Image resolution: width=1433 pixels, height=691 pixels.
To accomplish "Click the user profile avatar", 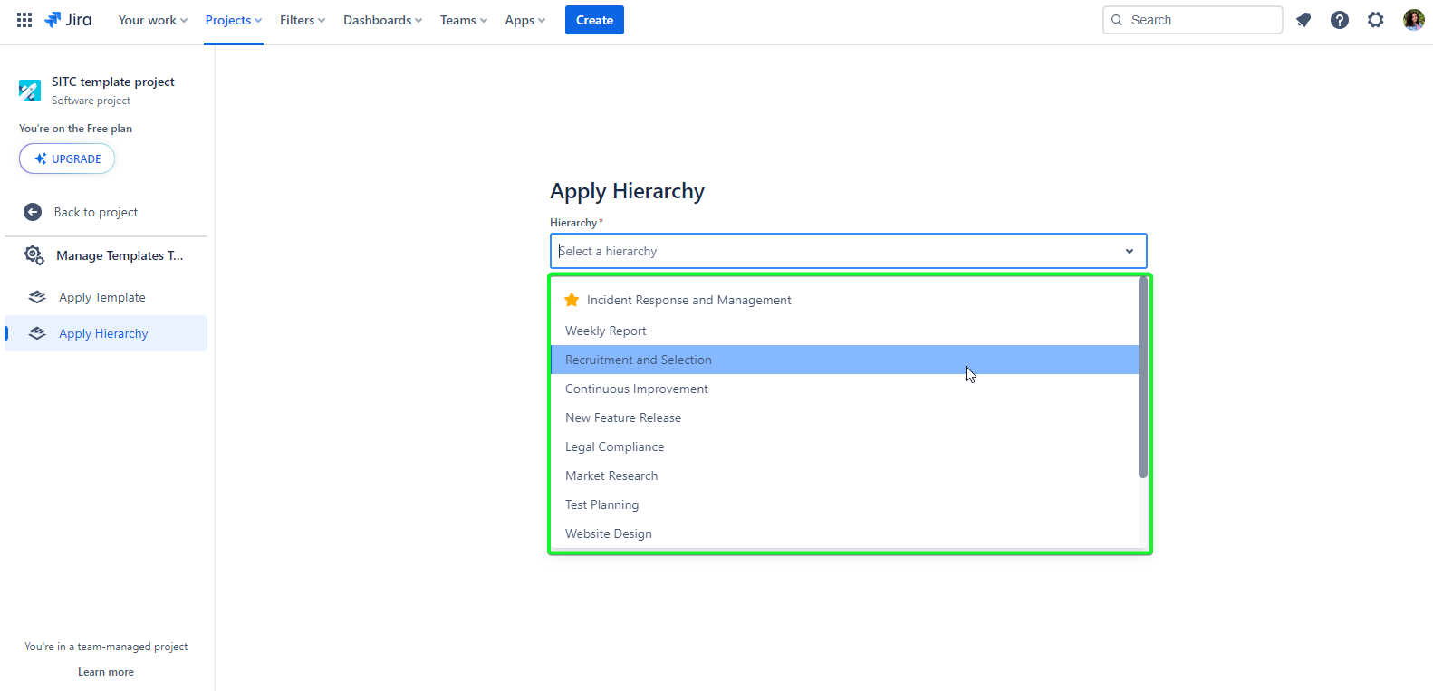I will coord(1413,20).
